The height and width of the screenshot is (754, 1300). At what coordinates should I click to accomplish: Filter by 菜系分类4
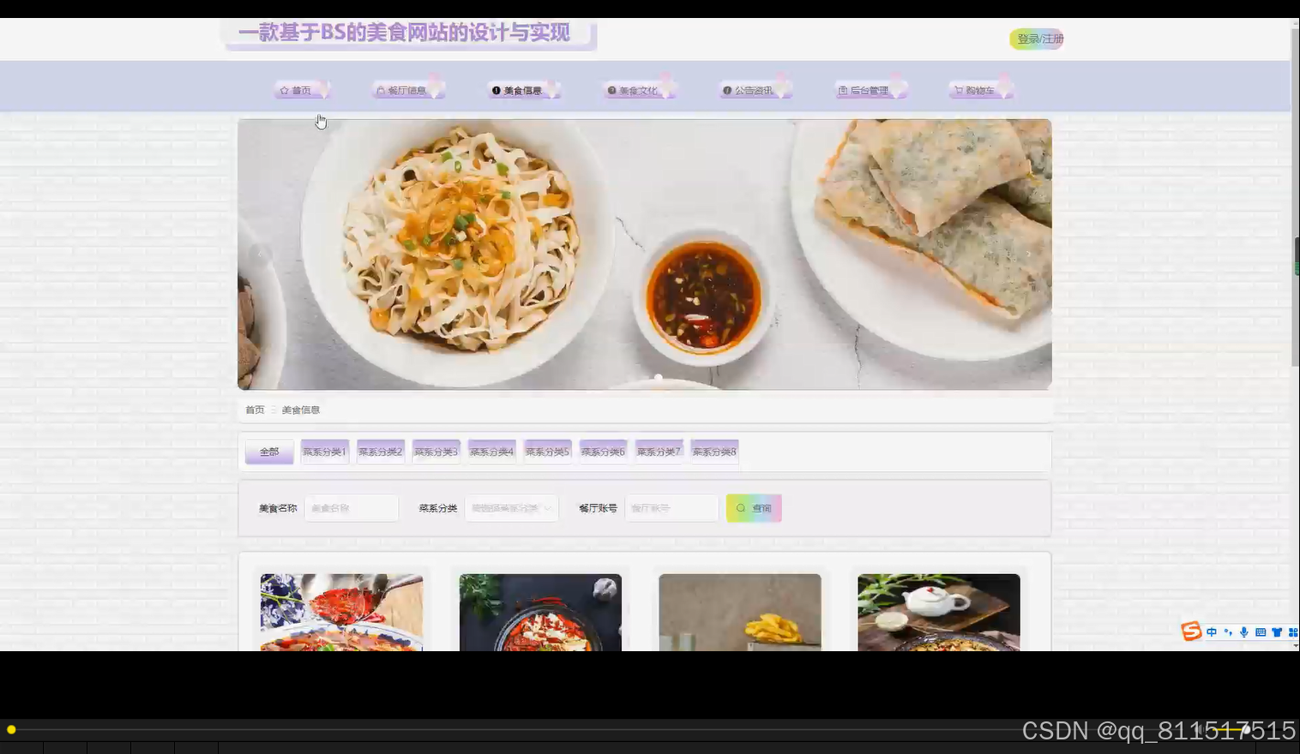492,452
